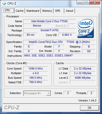Viewport: 102px width, 114px height.
Task: Click the Multiplier value 'x 8.0'
Action: [x=36, y=73]
